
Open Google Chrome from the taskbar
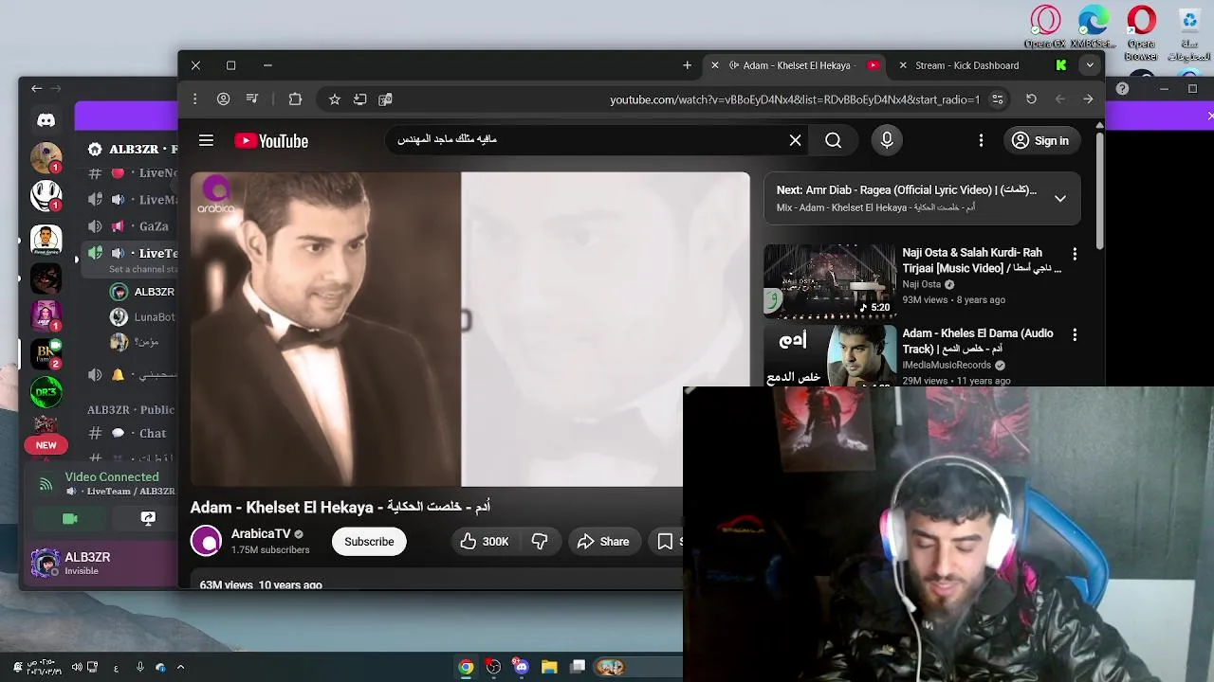(466, 667)
